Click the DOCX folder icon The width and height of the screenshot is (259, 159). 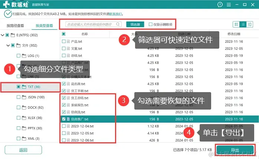24,107
